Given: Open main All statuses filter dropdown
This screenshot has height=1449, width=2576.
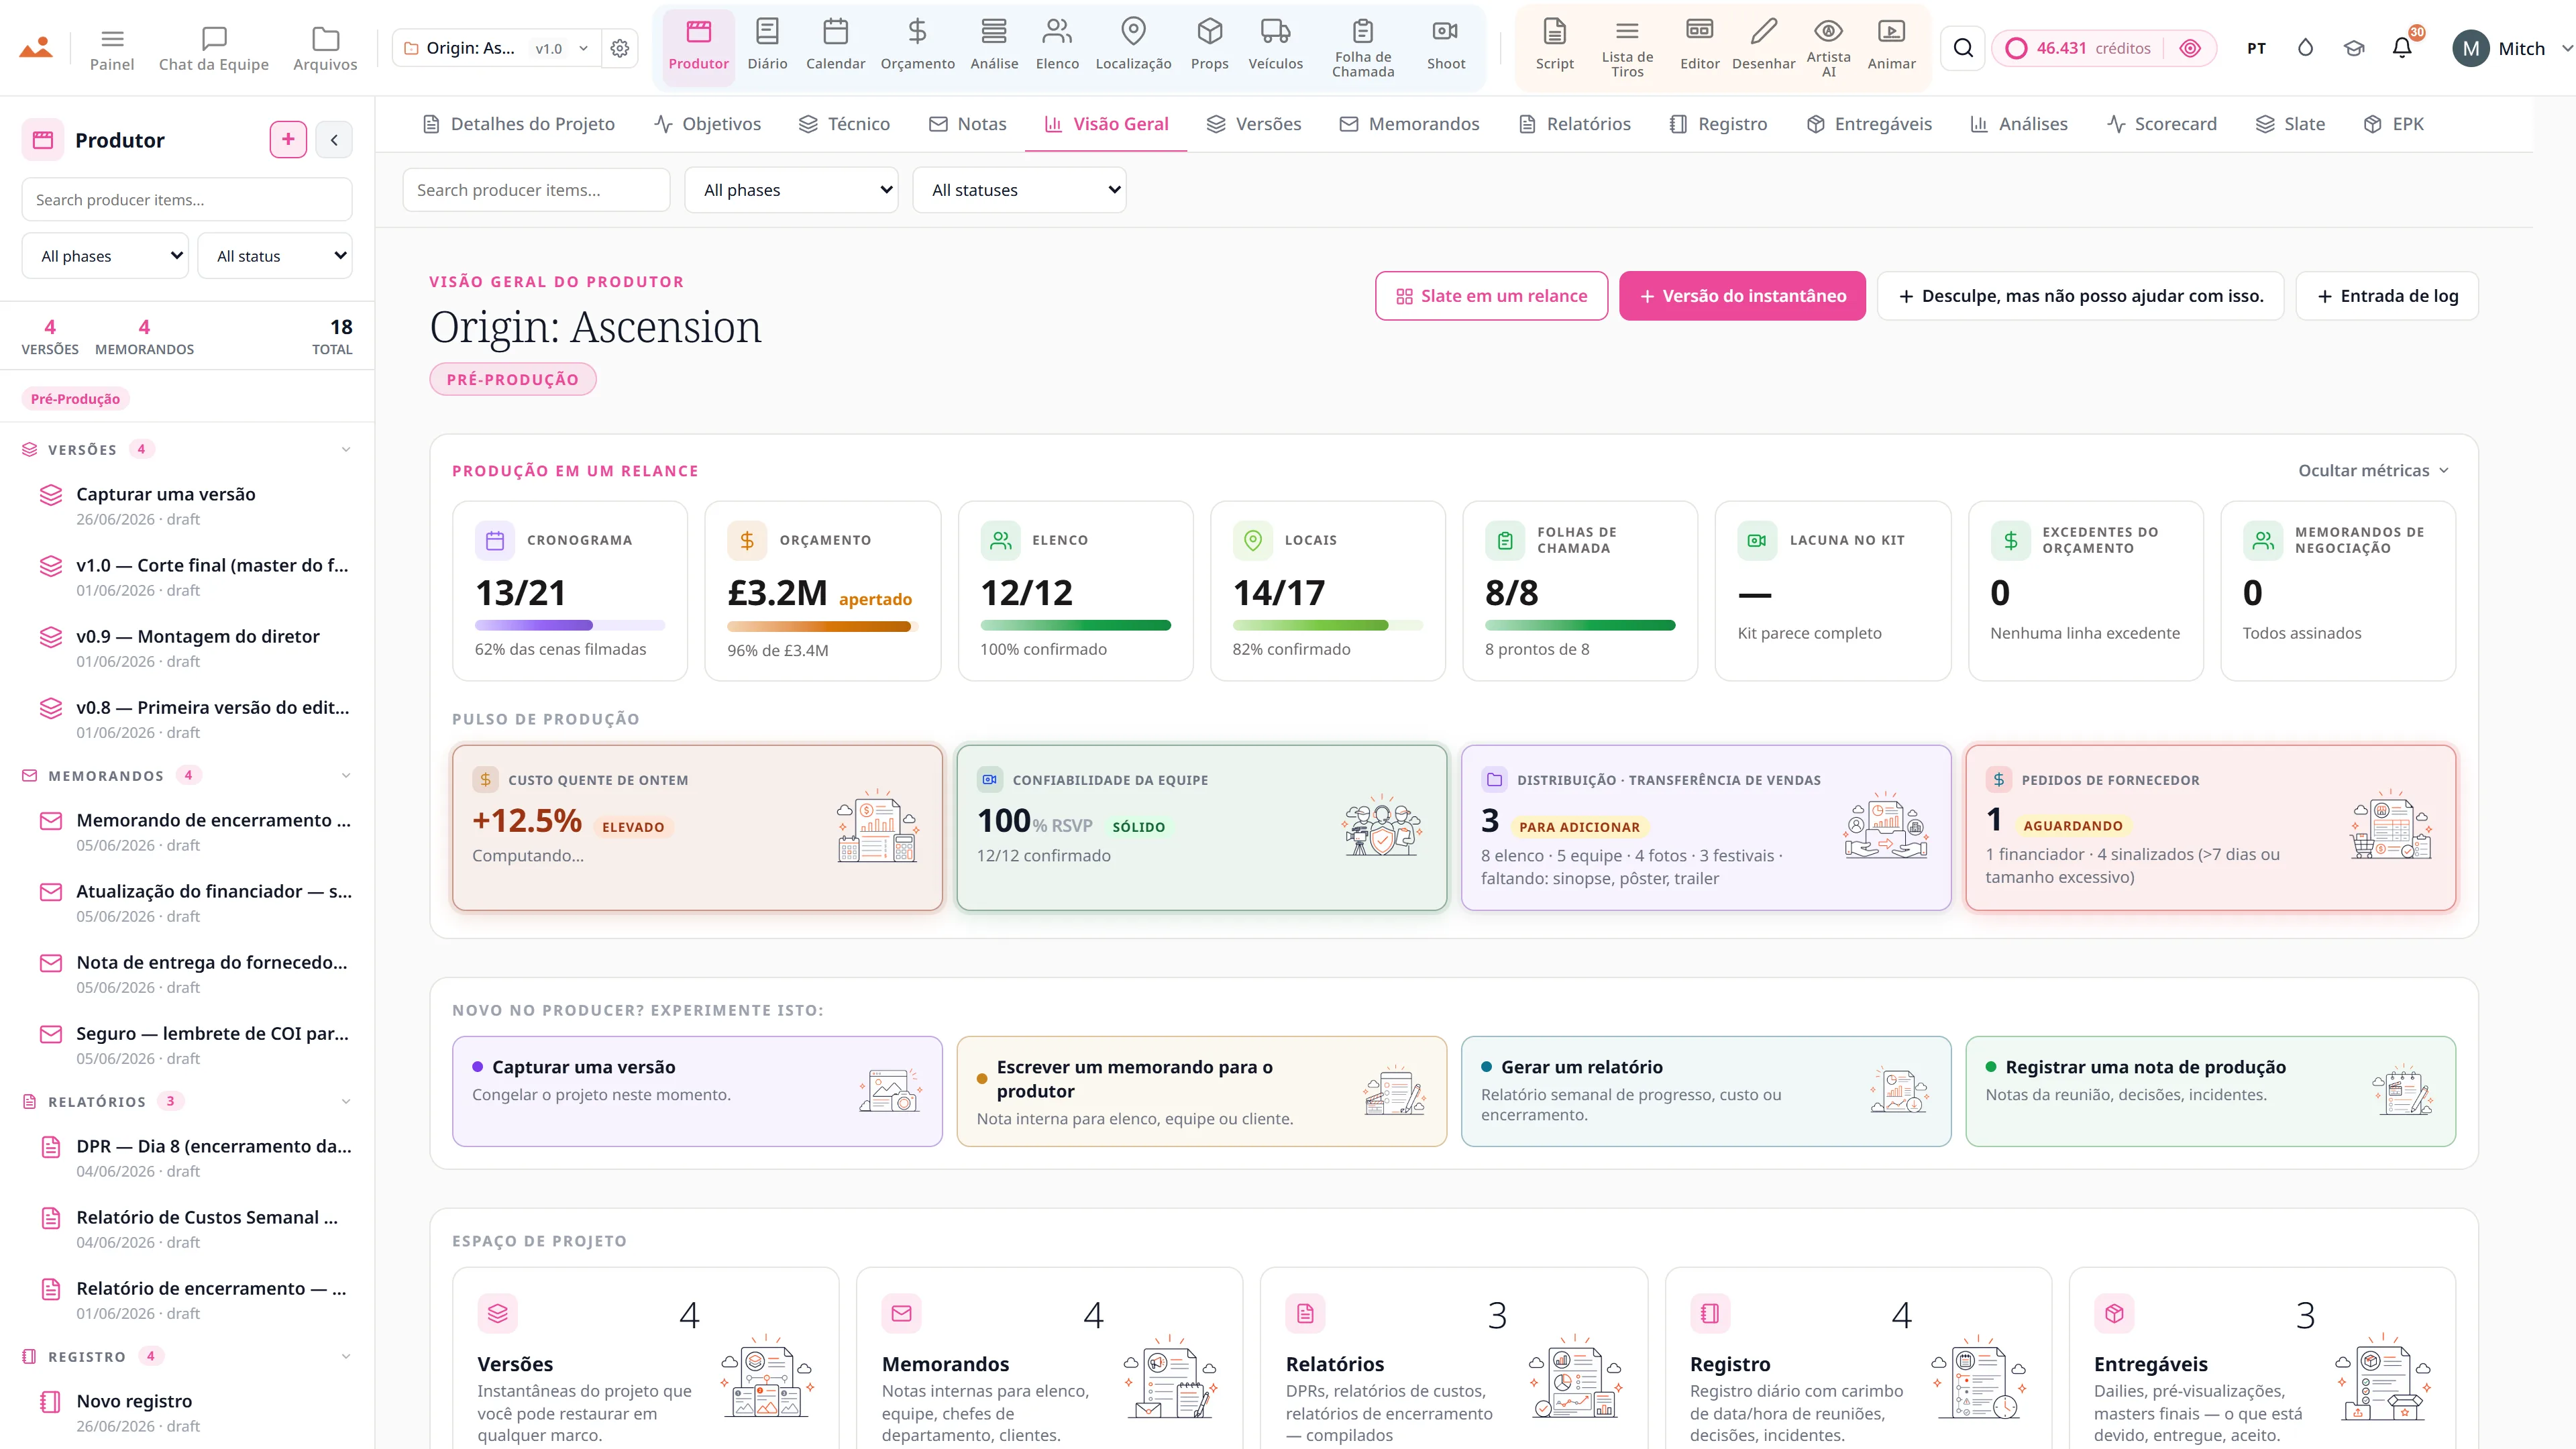Looking at the screenshot, I should click(x=1019, y=190).
